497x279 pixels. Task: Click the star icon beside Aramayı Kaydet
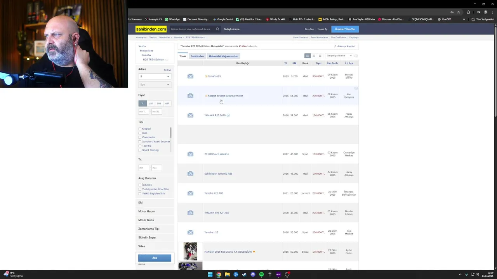335,46
